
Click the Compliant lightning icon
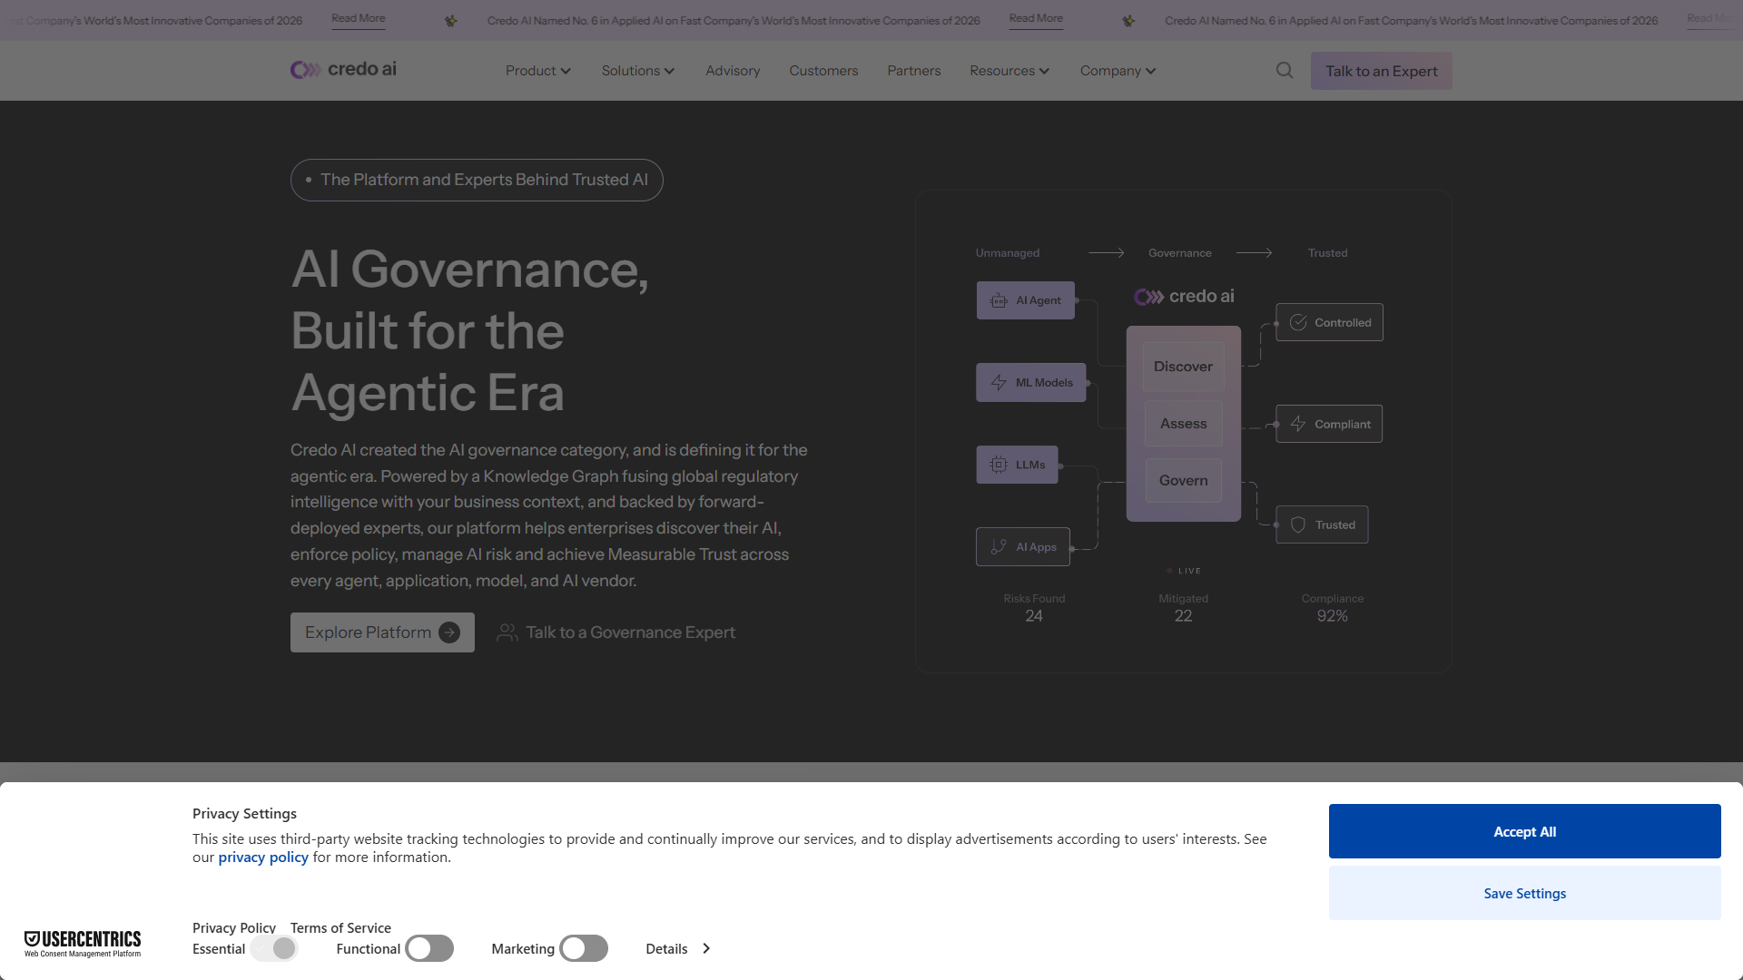coord(1298,424)
